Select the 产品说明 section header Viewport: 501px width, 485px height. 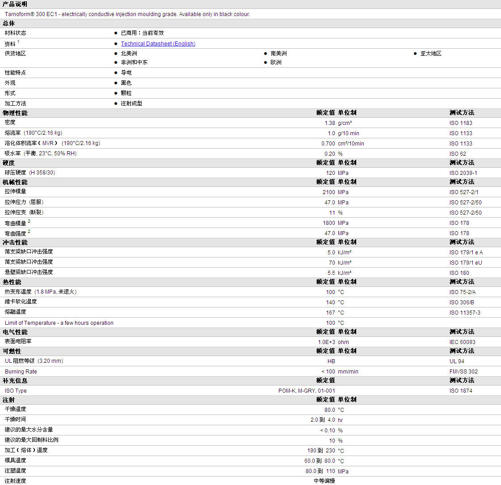click(15, 4)
